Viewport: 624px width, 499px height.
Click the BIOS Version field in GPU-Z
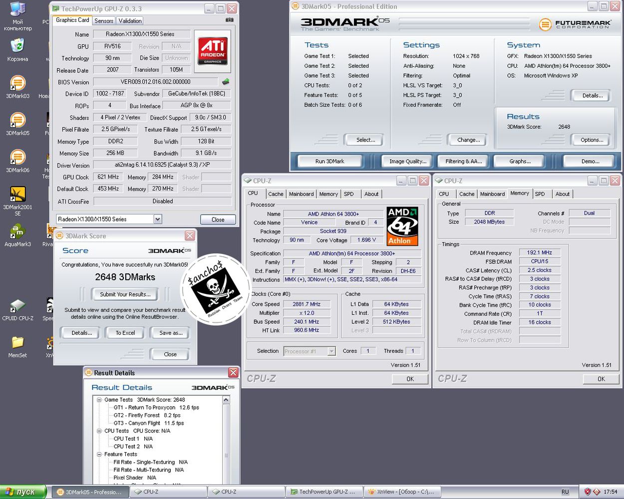pos(155,82)
